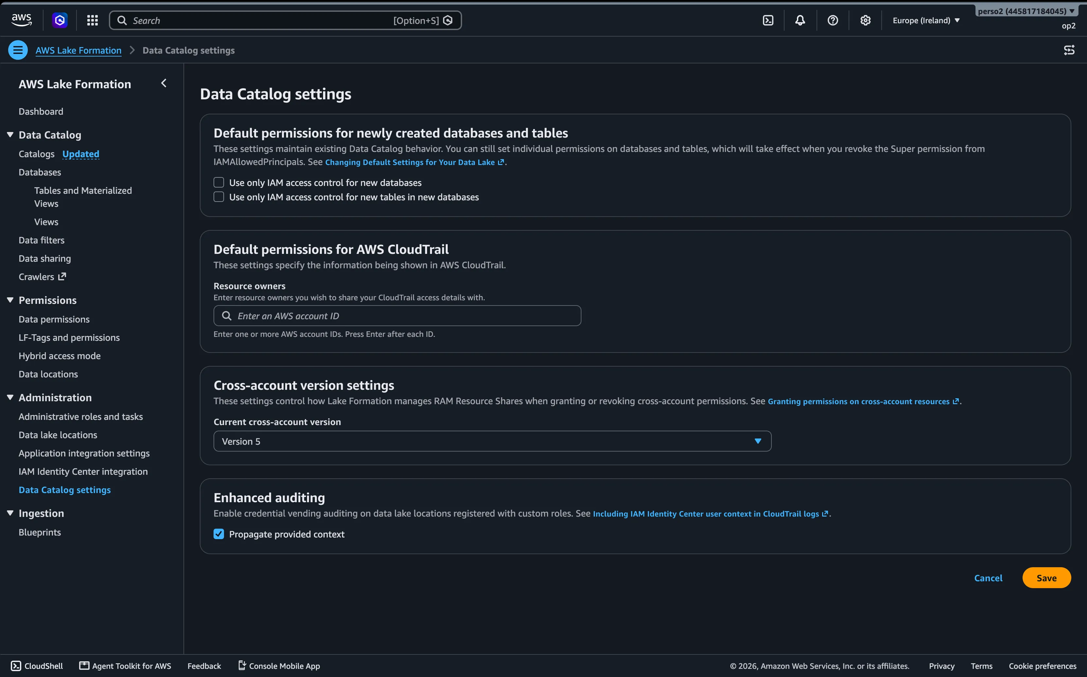Image resolution: width=1087 pixels, height=677 pixels.
Task: Go to Dashboard in the sidebar
Action: click(x=41, y=111)
